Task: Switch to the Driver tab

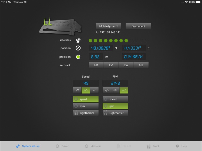Action: click(62, 146)
